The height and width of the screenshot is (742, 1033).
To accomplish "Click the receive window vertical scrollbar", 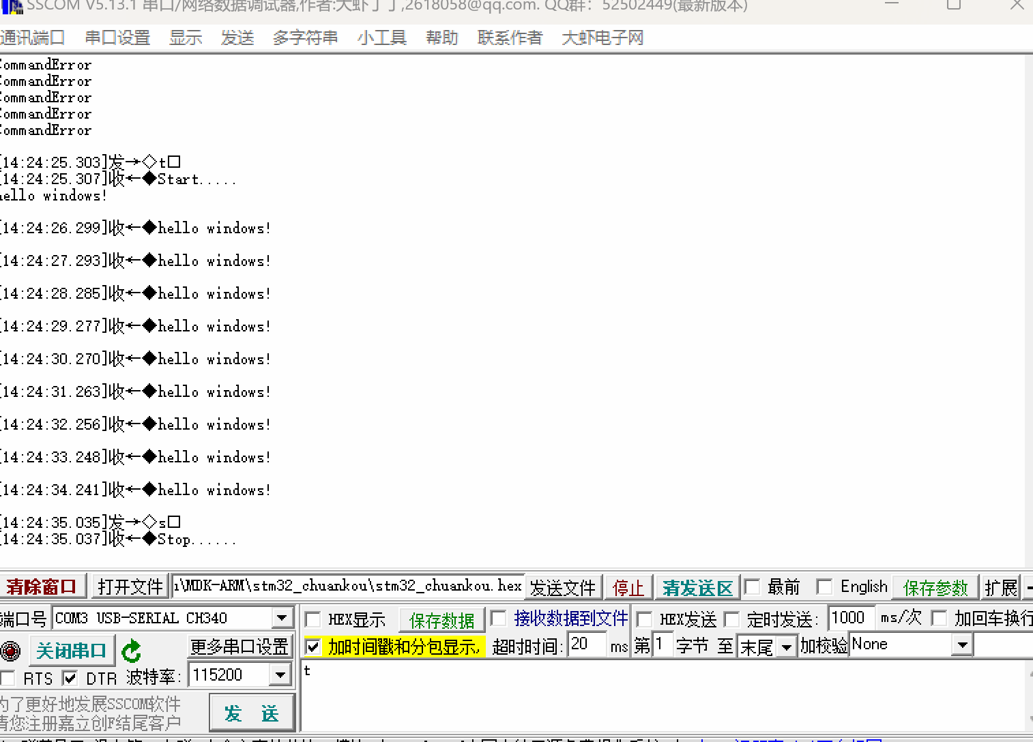I will pos(1028,311).
